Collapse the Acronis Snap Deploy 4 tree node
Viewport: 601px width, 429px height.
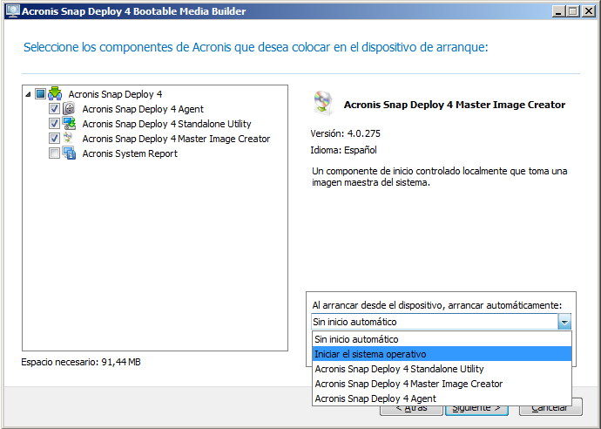click(x=28, y=94)
